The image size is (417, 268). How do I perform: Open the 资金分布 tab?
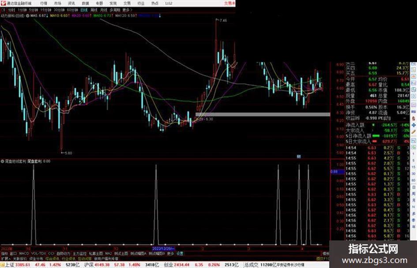pos(36,258)
